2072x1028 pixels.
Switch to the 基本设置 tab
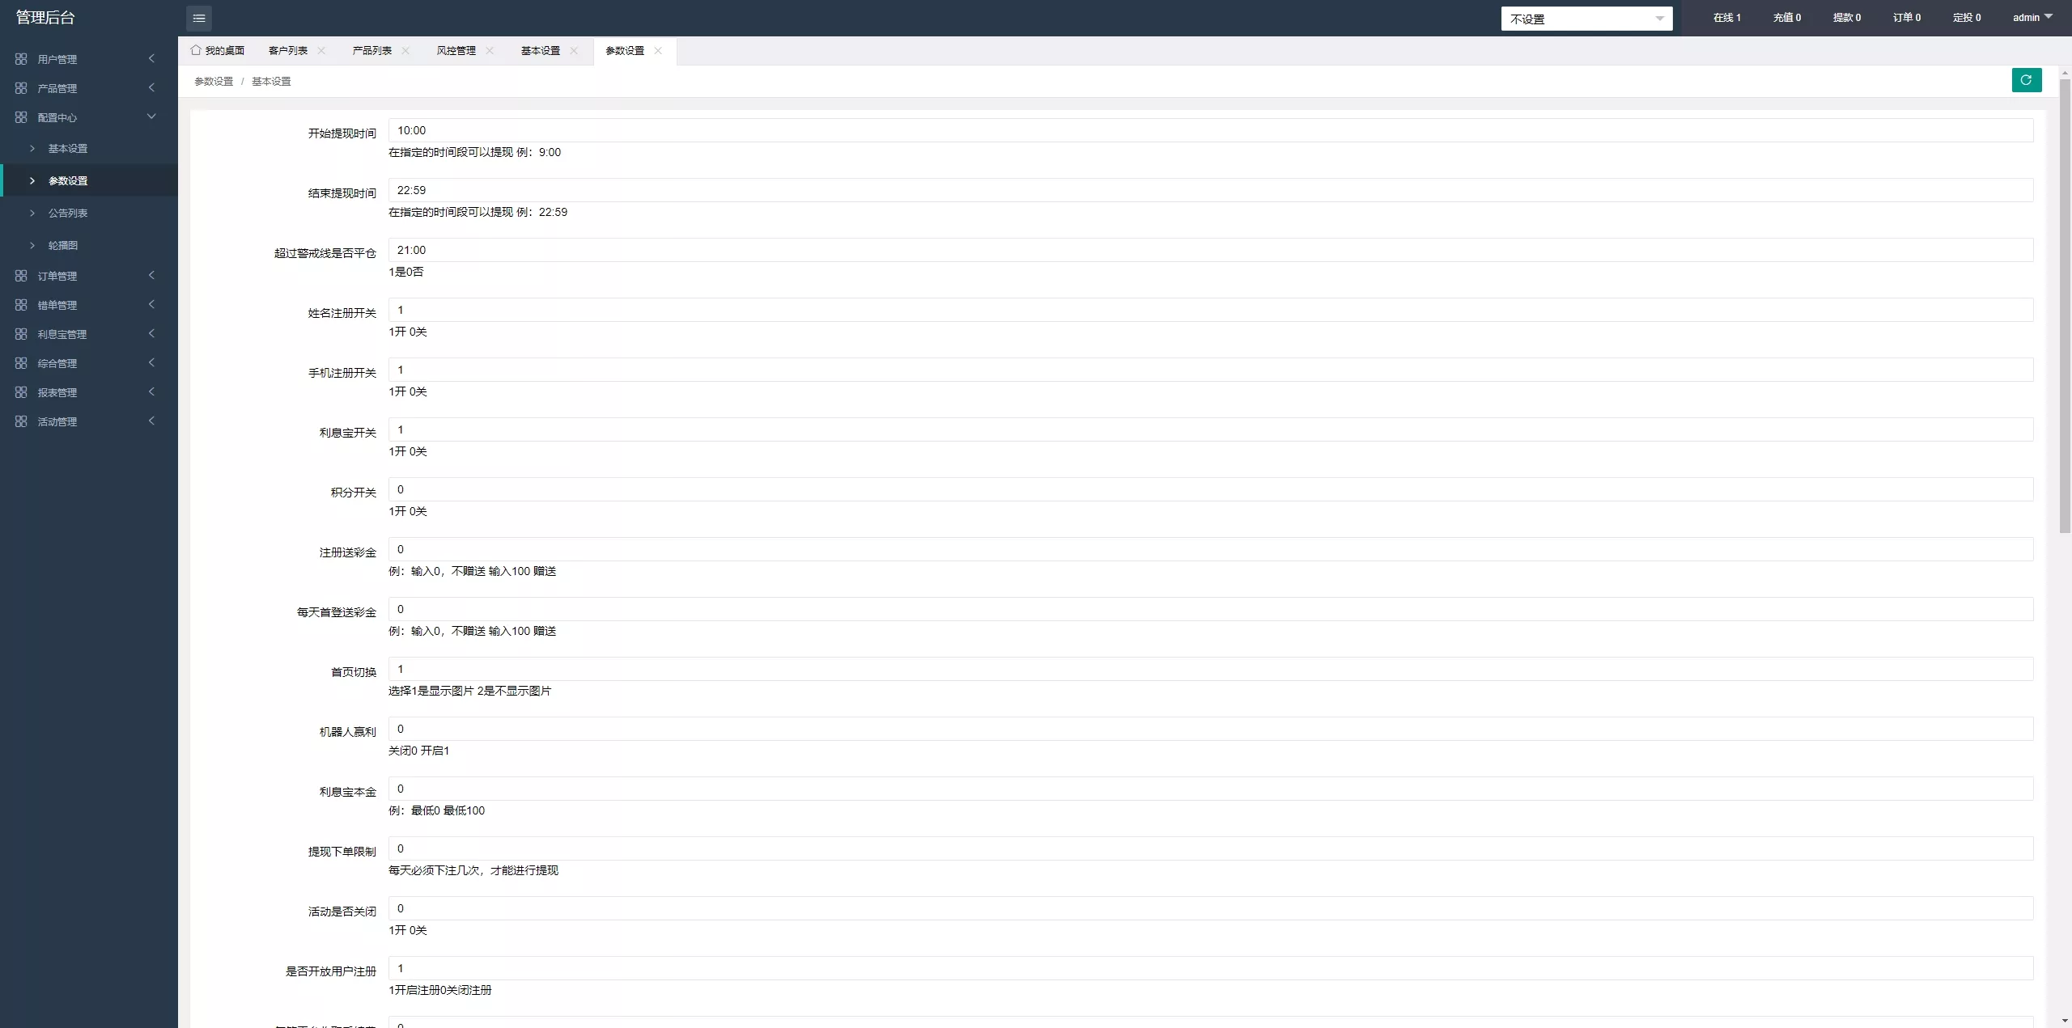coord(540,50)
